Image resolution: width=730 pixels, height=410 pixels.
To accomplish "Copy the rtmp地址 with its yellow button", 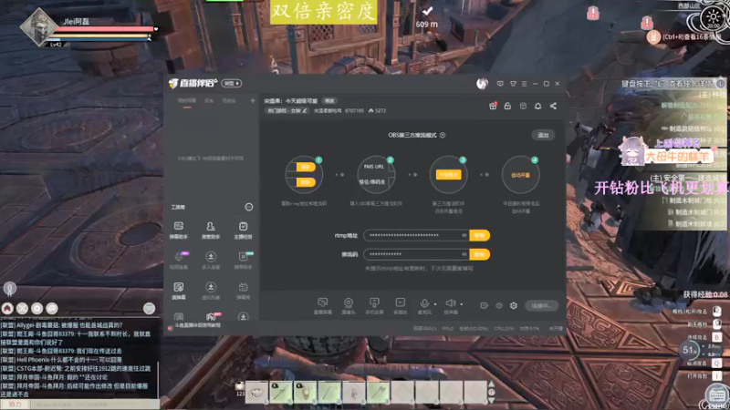I will [x=480, y=235].
